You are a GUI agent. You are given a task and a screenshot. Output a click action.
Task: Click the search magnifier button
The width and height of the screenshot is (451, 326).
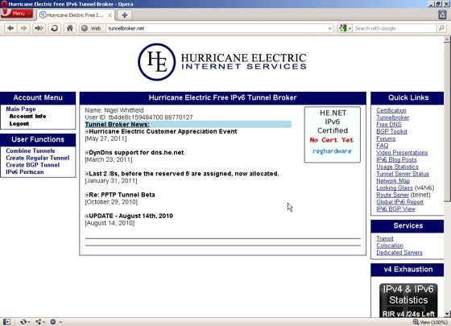click(441, 28)
